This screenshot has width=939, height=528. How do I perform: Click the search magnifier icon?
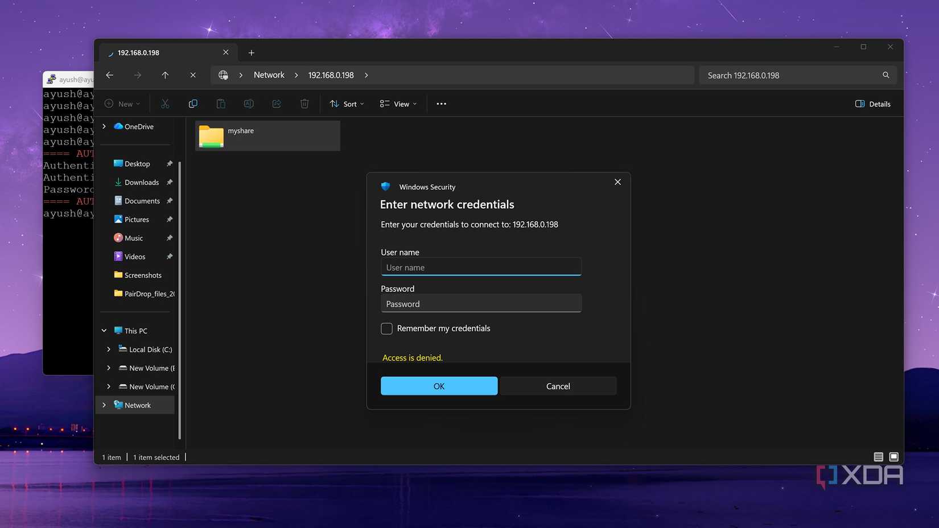886,75
